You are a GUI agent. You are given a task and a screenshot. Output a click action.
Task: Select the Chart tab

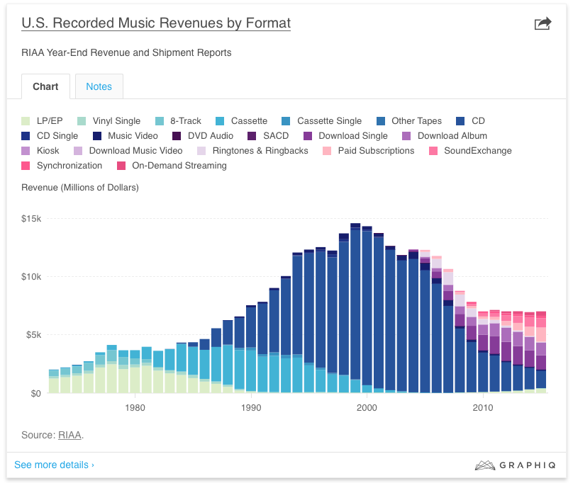tap(45, 86)
